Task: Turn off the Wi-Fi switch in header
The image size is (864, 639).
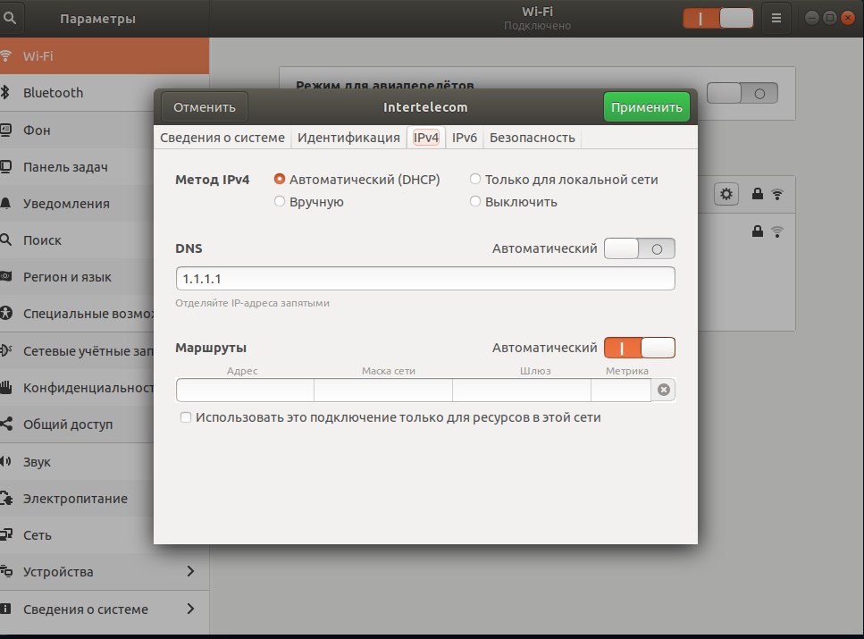Action: click(718, 18)
